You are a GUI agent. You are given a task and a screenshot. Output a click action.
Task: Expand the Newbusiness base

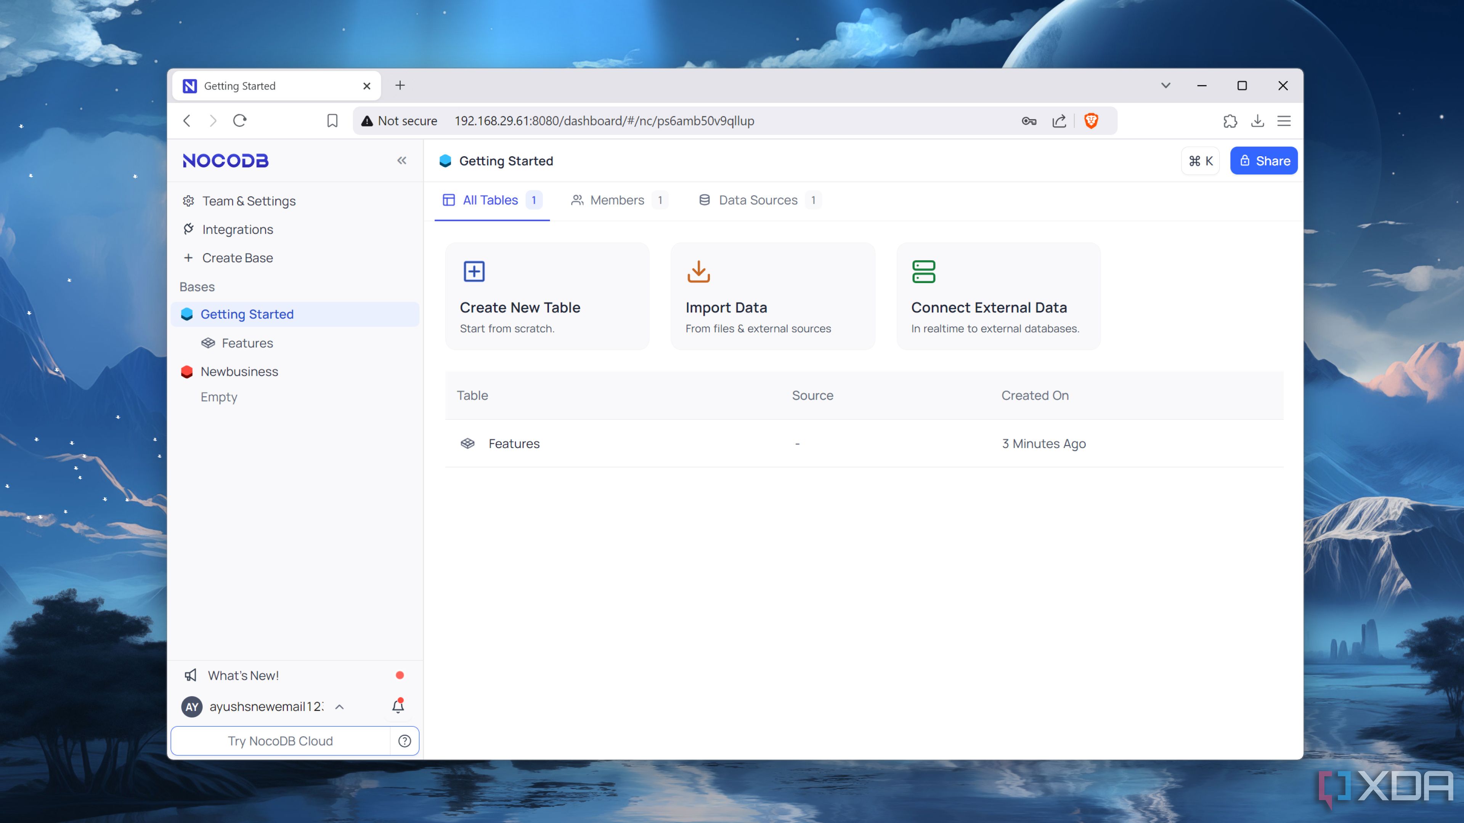239,371
